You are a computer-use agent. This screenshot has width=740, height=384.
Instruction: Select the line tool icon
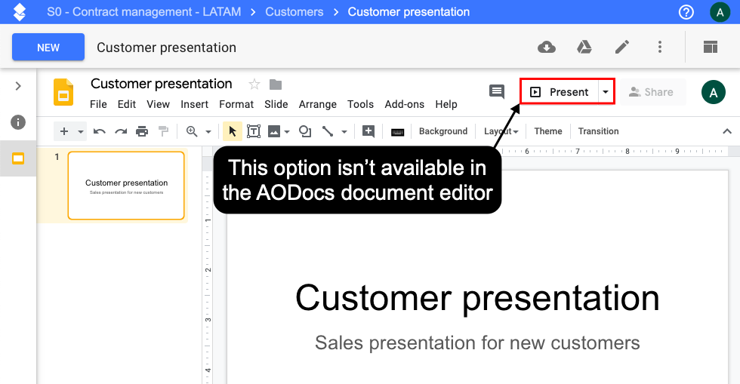click(328, 131)
